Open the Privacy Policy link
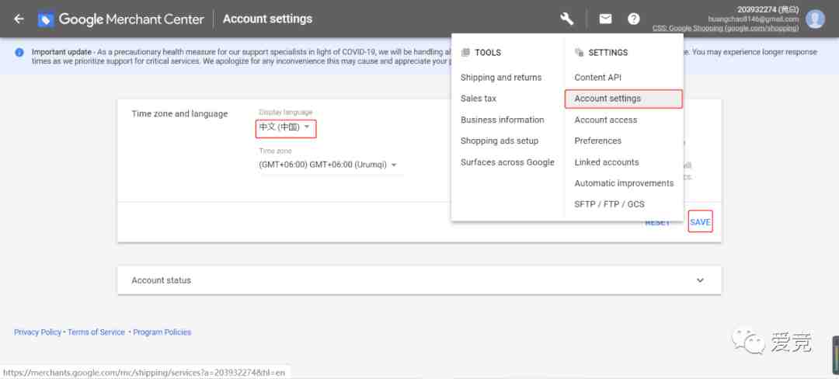This screenshot has height=379, width=839. [37, 332]
